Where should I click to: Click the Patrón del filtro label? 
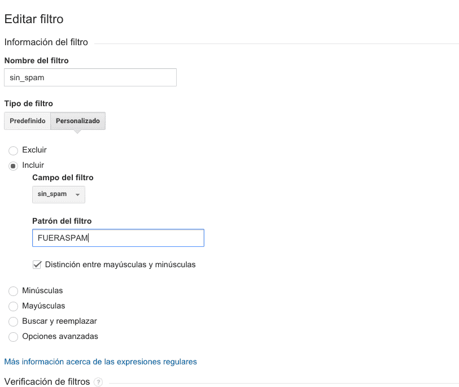click(x=62, y=221)
